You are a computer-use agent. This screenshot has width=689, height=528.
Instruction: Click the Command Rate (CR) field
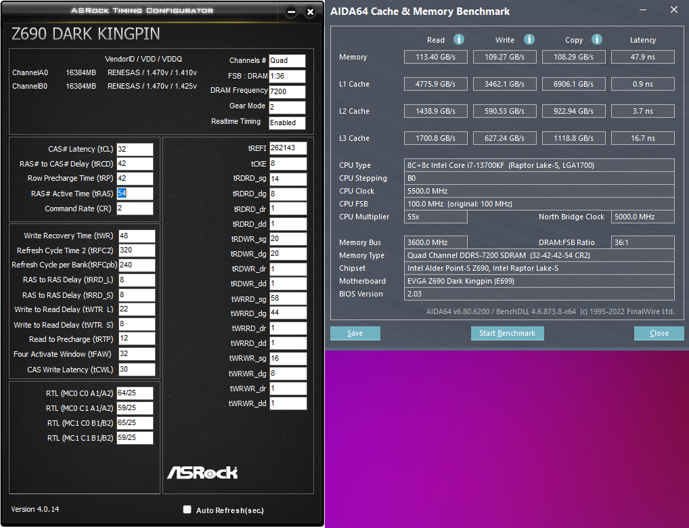click(x=135, y=208)
